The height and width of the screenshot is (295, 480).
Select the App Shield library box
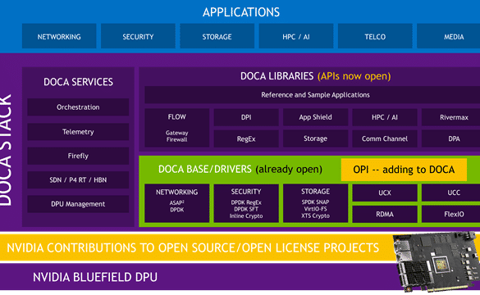pos(315,117)
